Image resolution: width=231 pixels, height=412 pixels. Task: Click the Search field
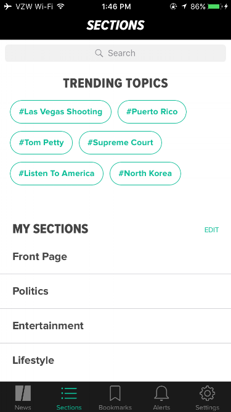[116, 53]
